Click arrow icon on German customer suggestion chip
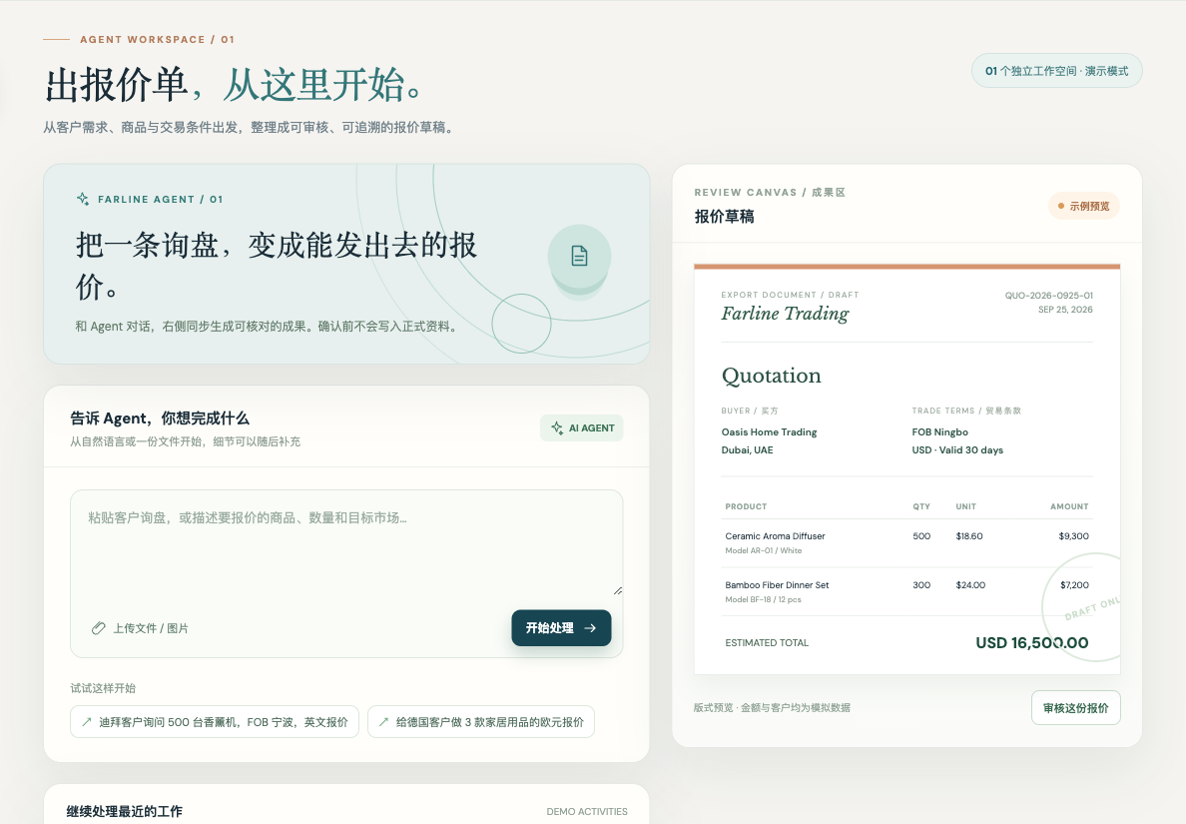The image size is (1186, 824). [x=383, y=722]
